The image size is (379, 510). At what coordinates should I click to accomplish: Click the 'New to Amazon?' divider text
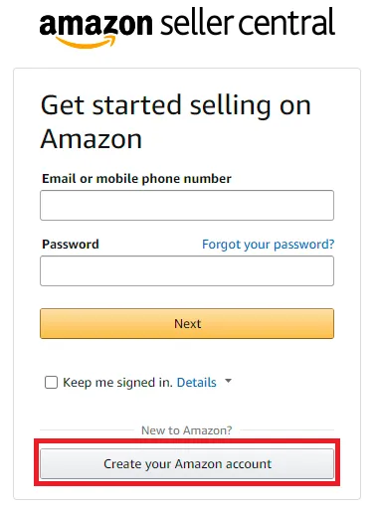point(187,430)
